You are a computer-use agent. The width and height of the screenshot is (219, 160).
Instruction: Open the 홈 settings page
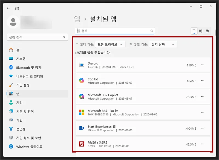click(37, 50)
